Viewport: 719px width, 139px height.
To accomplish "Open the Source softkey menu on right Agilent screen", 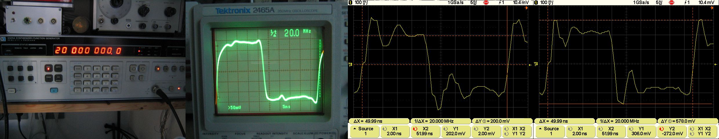I will coord(551,131).
